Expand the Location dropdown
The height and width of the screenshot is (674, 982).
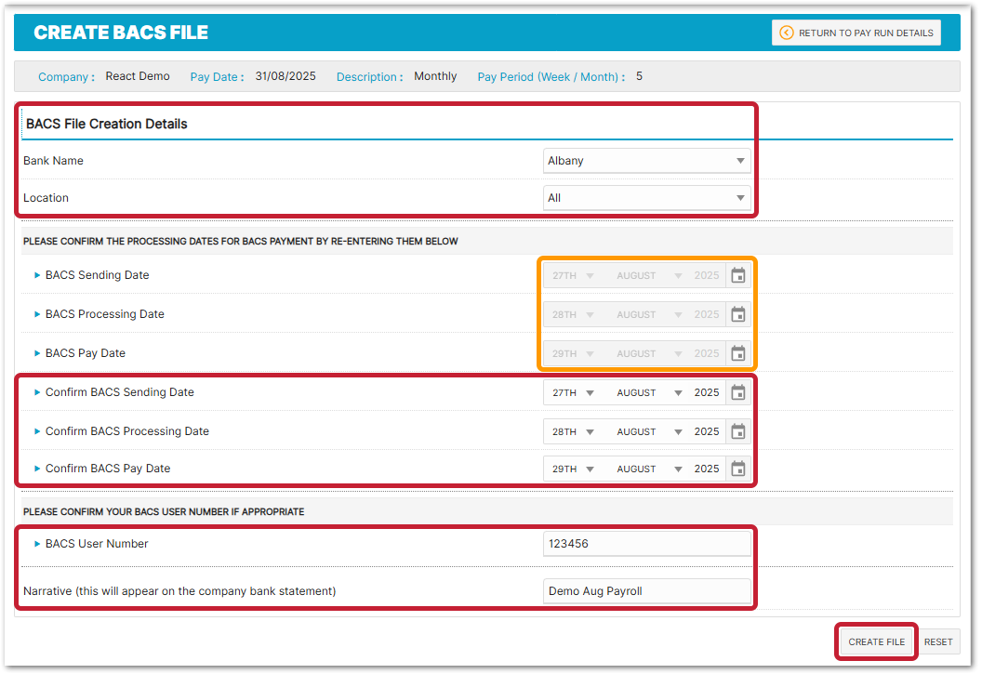(x=646, y=198)
